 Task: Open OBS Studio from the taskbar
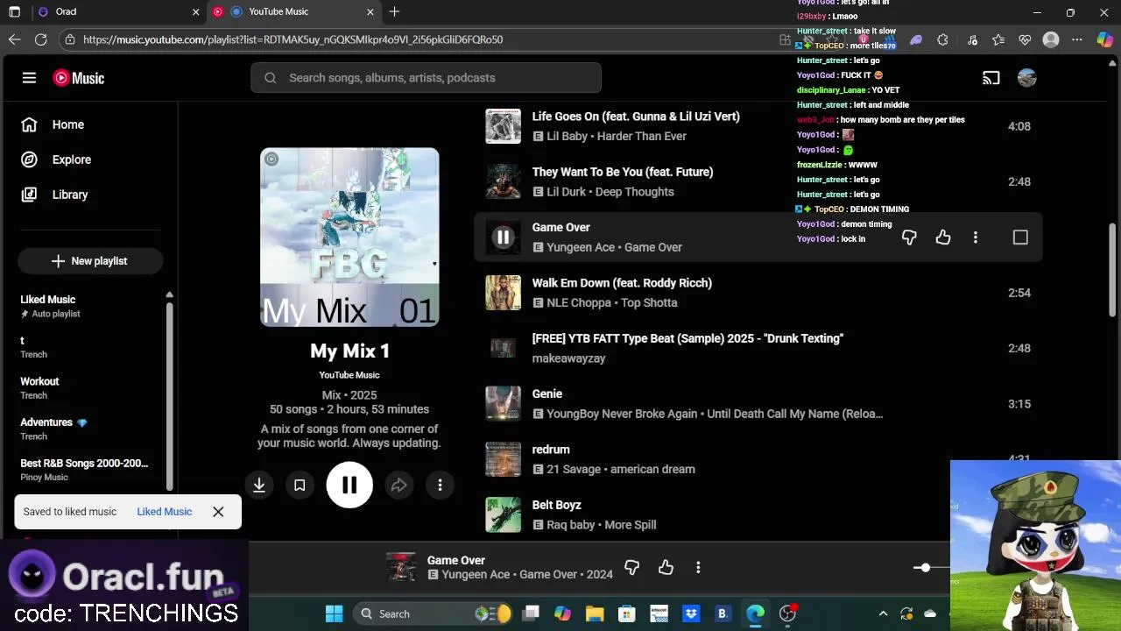787,613
